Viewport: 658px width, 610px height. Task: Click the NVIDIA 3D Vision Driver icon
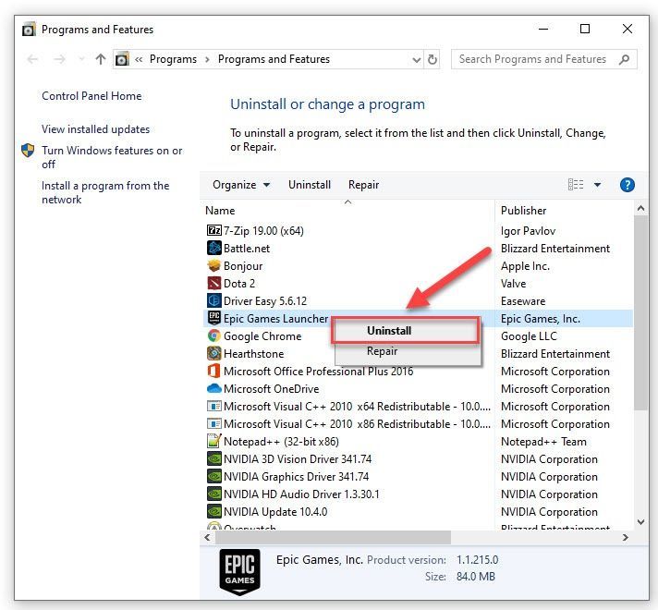214,458
